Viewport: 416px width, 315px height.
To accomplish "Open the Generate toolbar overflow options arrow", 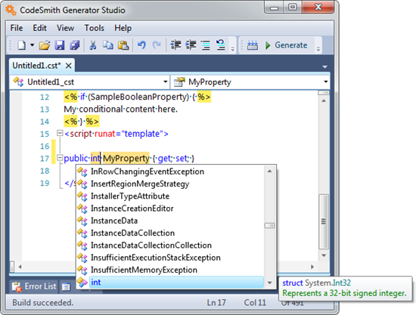I will coord(318,48).
